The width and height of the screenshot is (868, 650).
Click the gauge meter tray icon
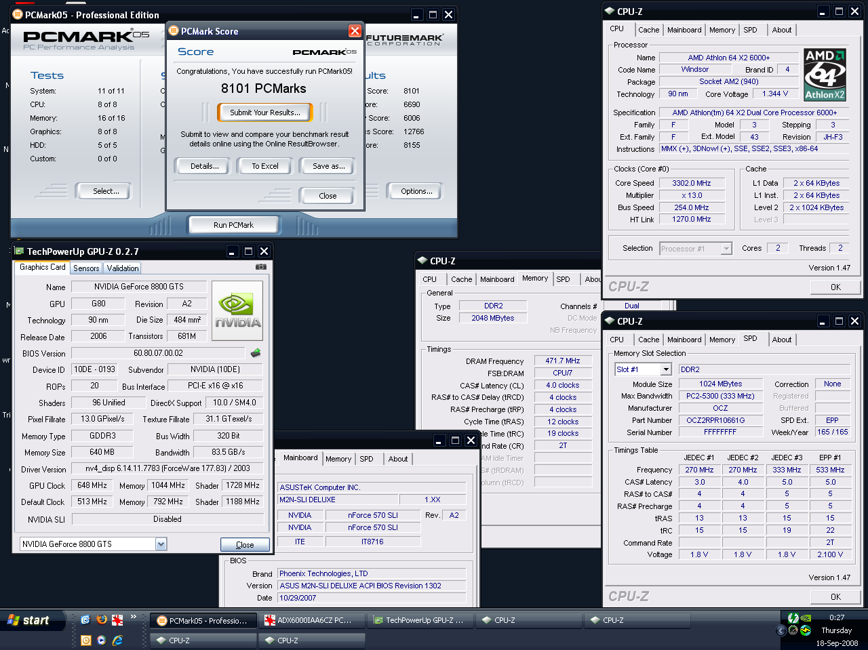point(793,630)
